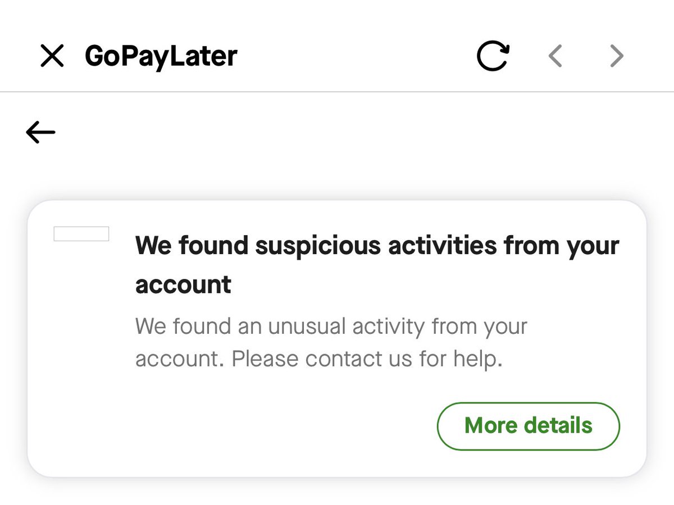Viewport: 674px width, 505px height.
Task: Click the 'Please contact us for help' text
Action: point(367,359)
